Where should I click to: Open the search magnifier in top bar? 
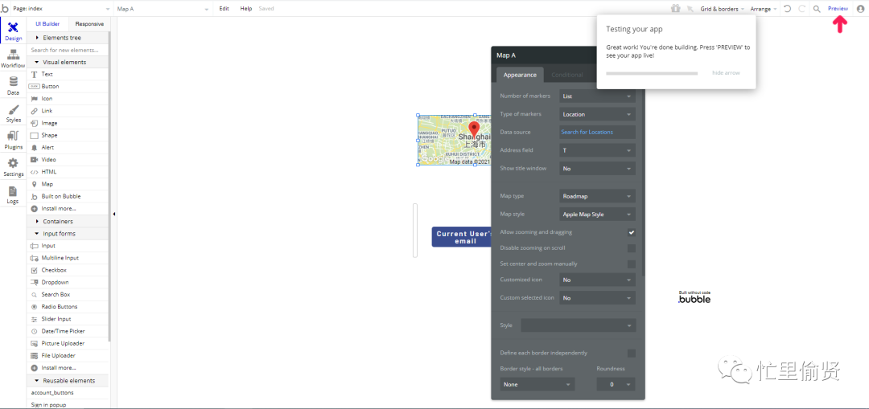coord(817,9)
